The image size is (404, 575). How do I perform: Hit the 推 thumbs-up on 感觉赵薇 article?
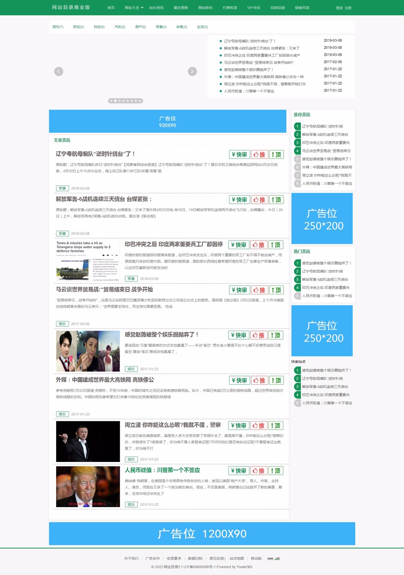259,335
